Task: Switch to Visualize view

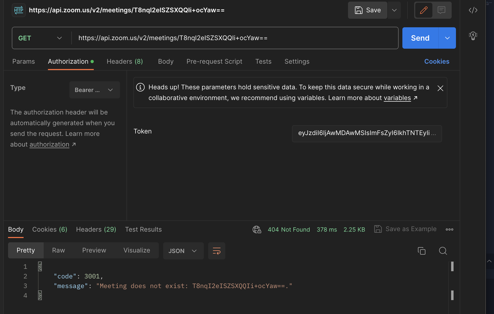Action: pos(137,250)
